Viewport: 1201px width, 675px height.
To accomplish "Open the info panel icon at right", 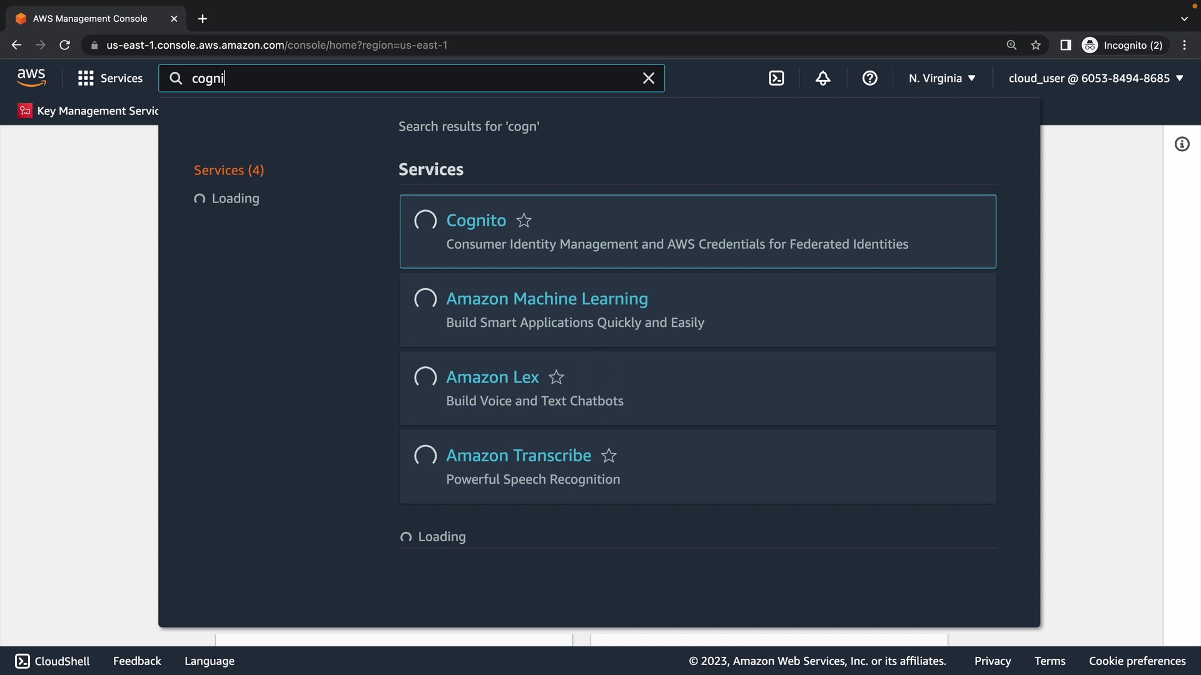I will [x=1182, y=144].
